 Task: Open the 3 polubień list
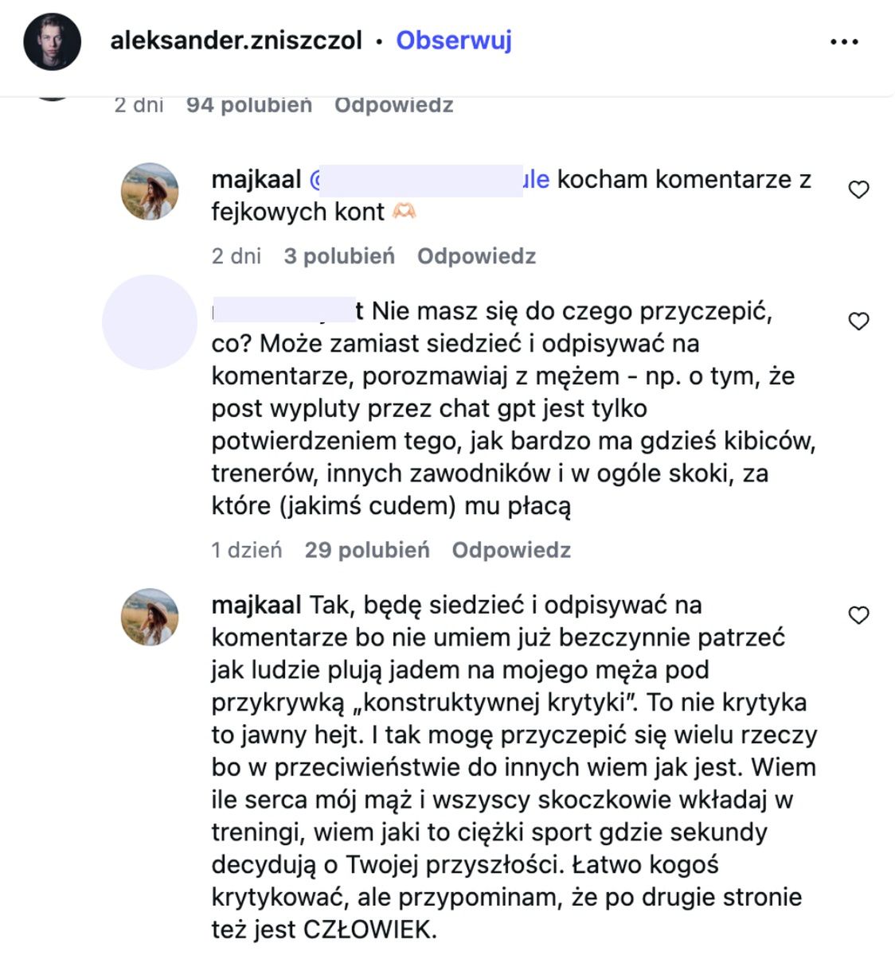click(339, 255)
